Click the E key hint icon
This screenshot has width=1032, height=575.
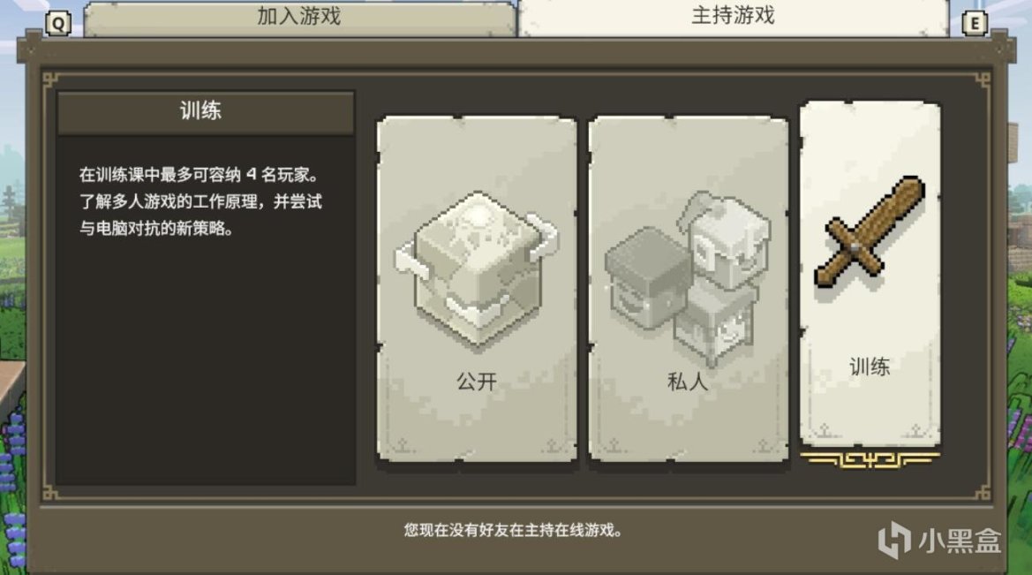975,25
